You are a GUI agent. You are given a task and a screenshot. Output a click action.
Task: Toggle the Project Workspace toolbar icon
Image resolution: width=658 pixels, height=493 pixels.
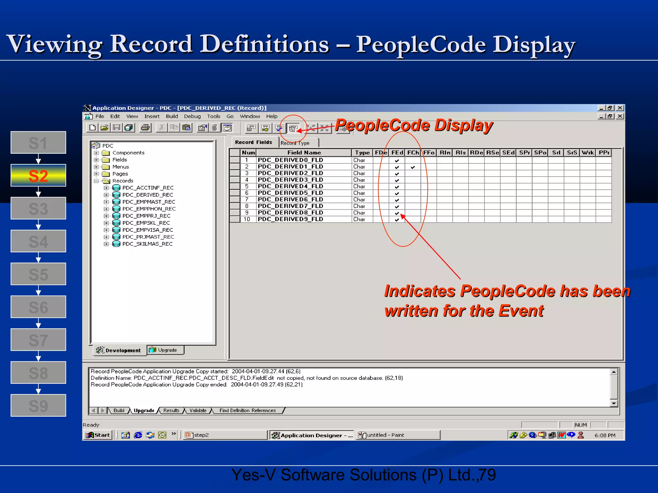(227, 128)
